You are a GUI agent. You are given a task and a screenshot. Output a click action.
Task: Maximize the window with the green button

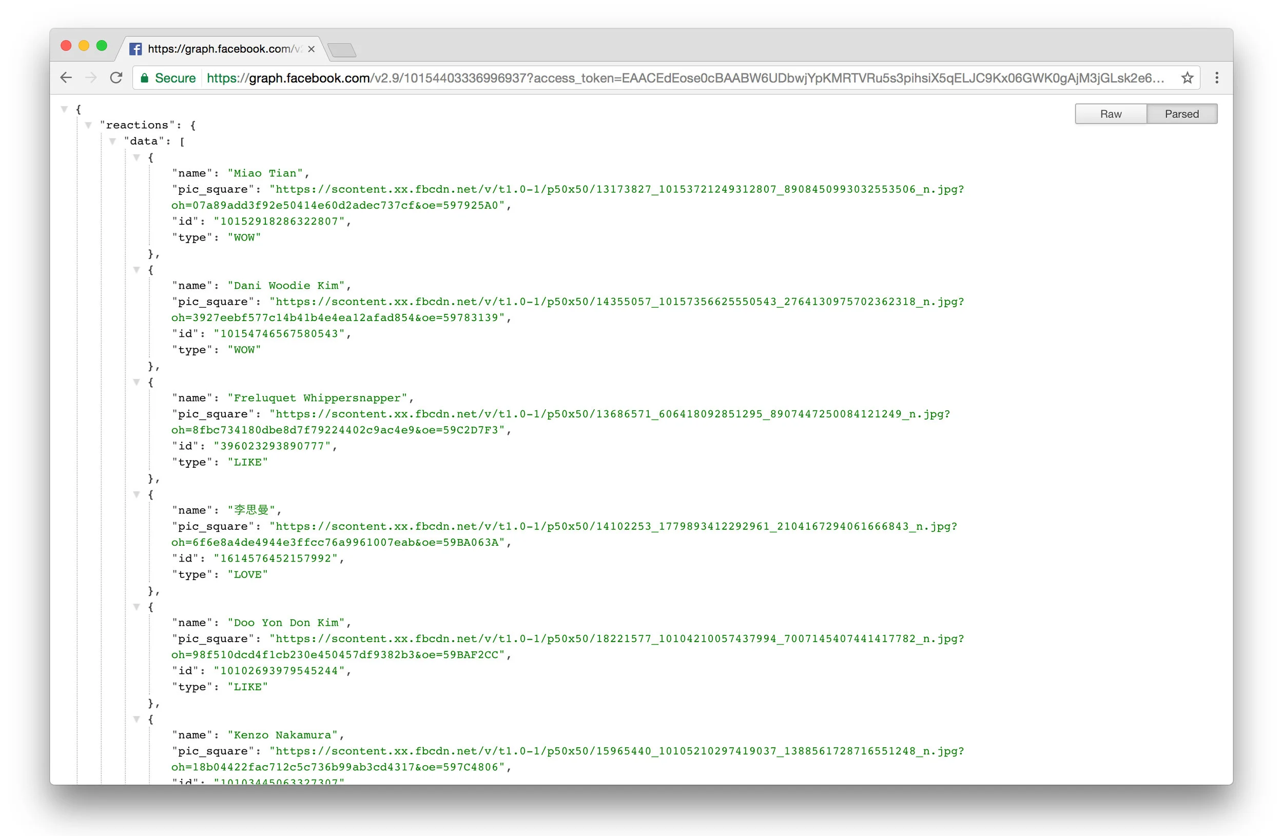point(101,46)
